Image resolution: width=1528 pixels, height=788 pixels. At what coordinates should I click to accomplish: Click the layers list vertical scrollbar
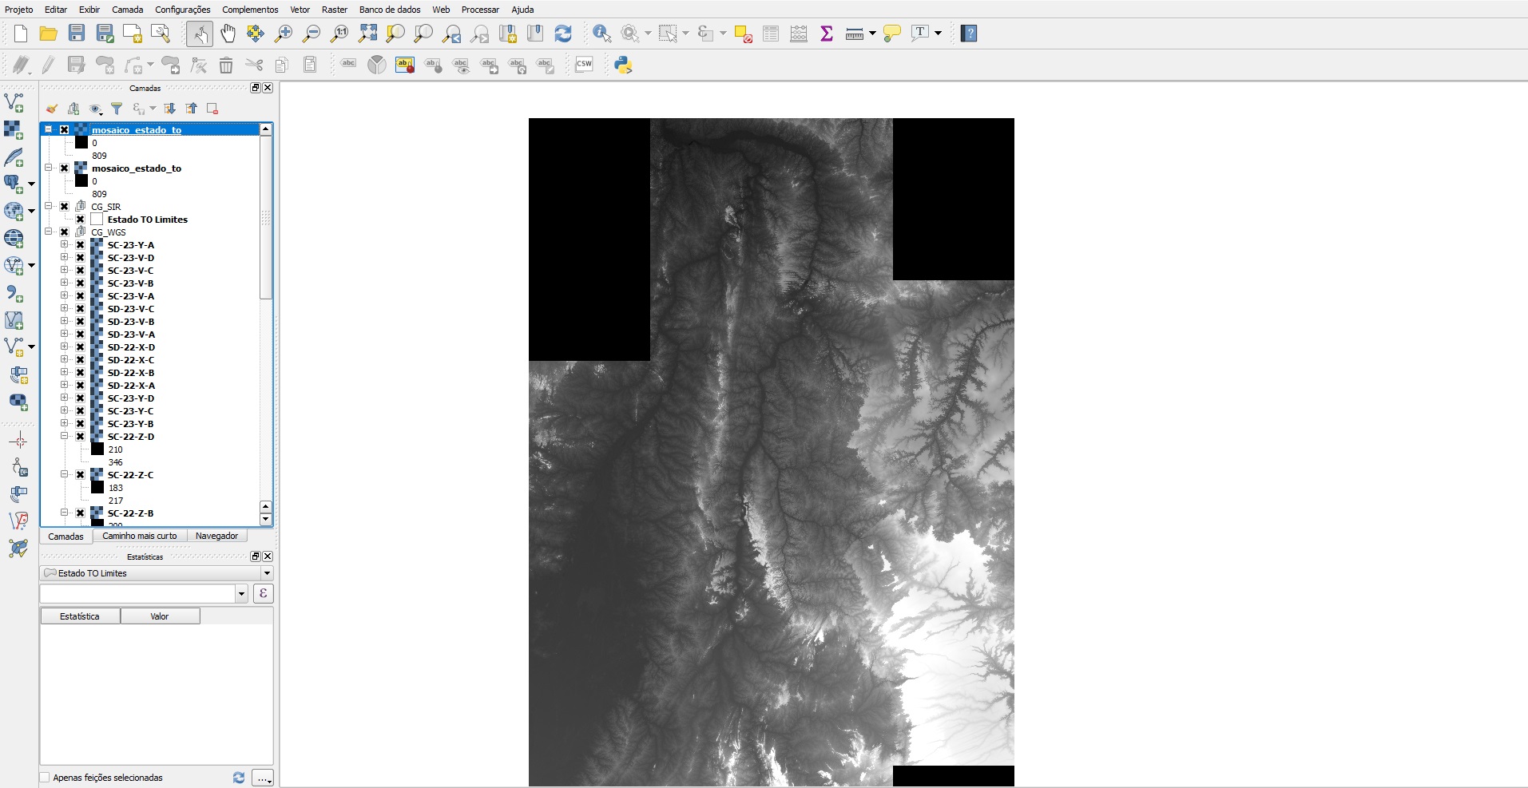[x=266, y=217]
